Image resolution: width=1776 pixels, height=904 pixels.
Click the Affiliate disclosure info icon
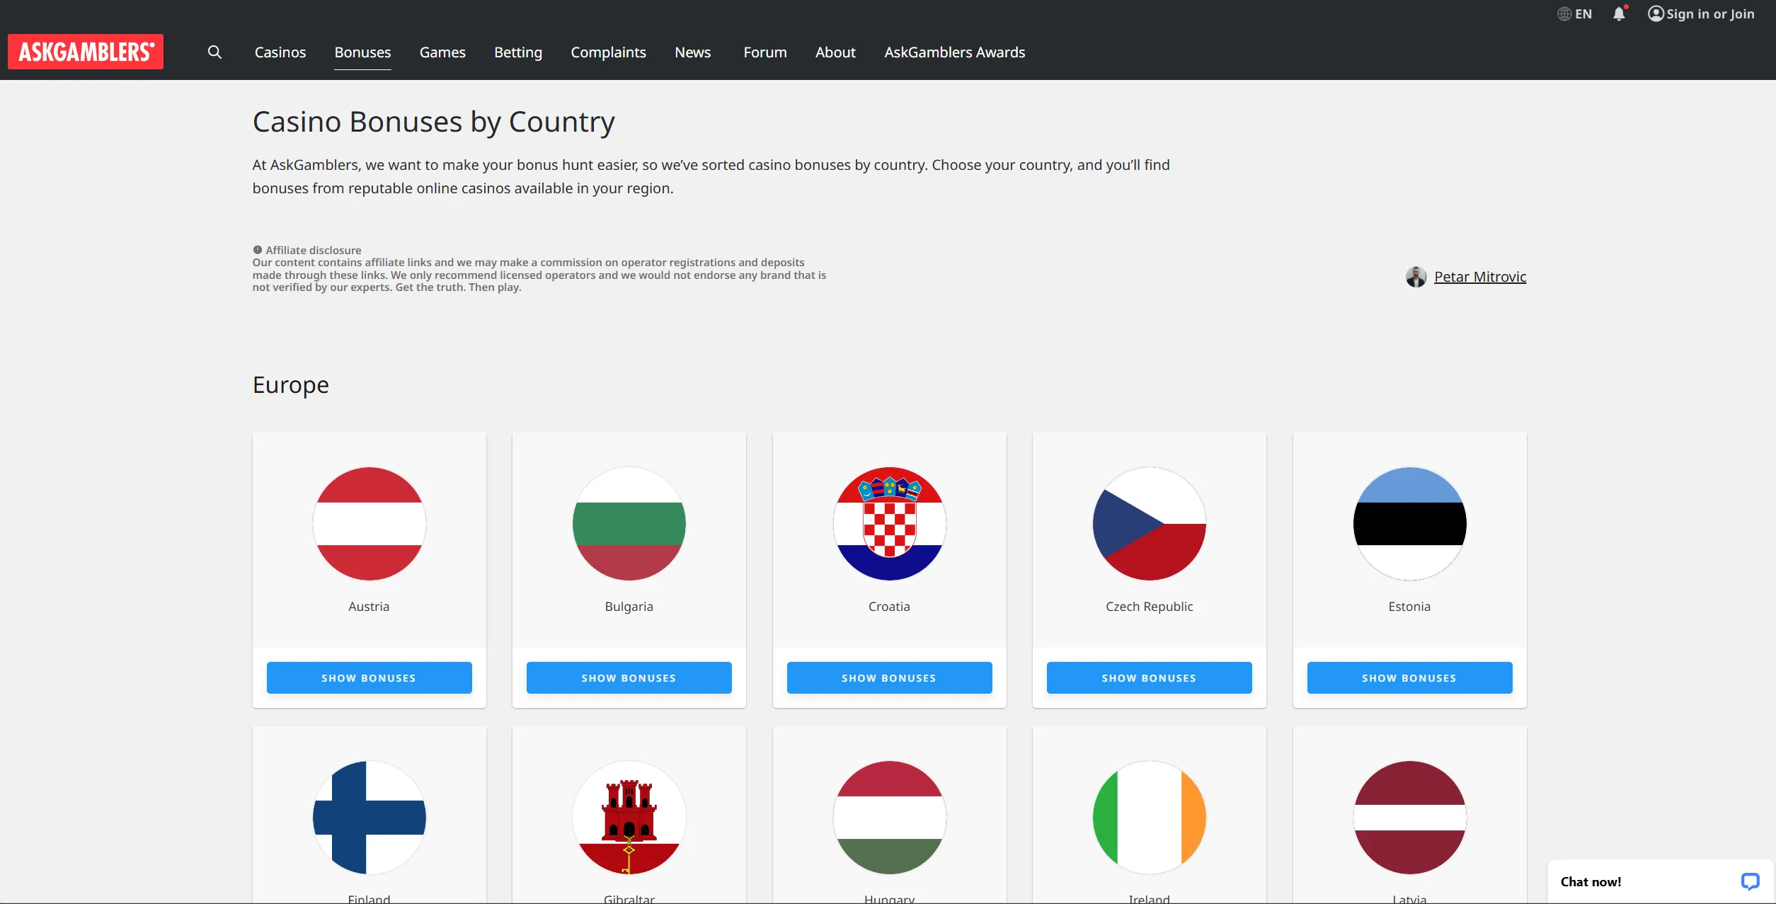258,250
